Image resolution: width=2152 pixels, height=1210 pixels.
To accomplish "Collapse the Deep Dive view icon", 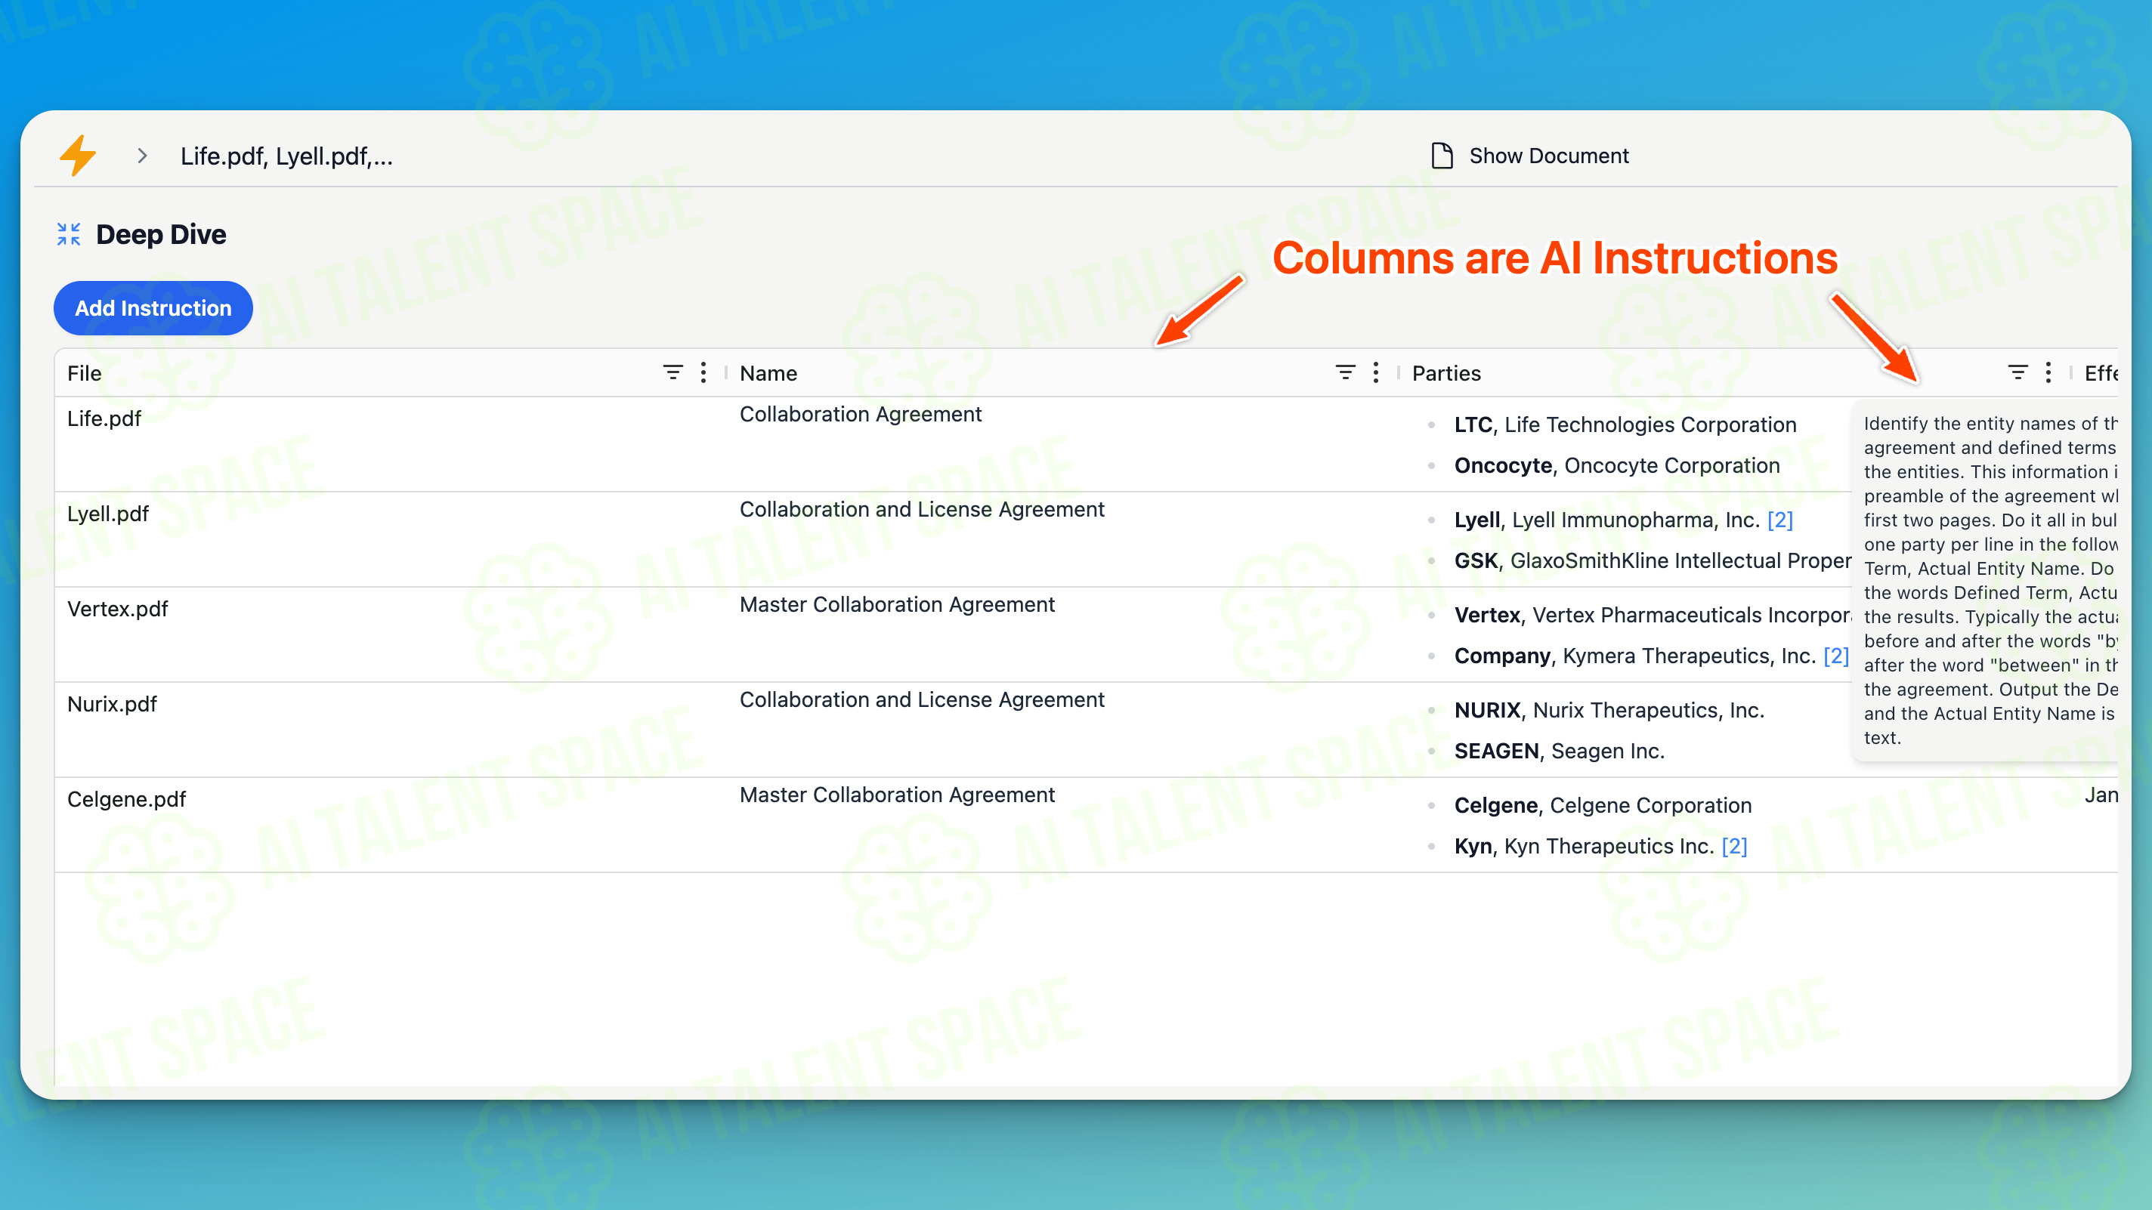I will [69, 235].
